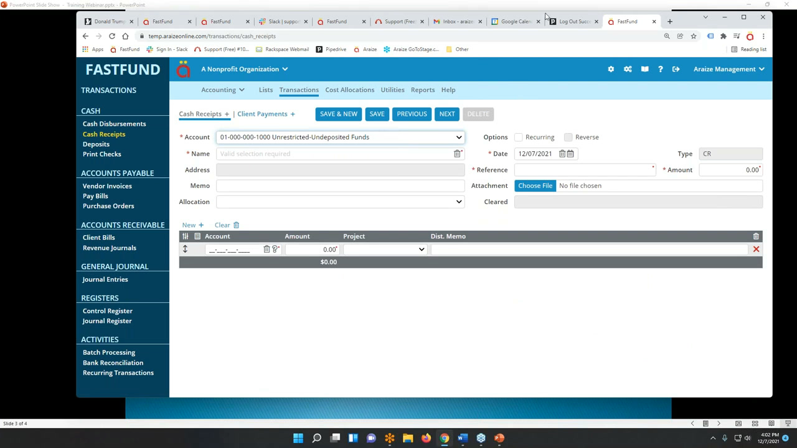Open the Cost Allocations menu
Screen dimensions: 797x448
pos(350,90)
